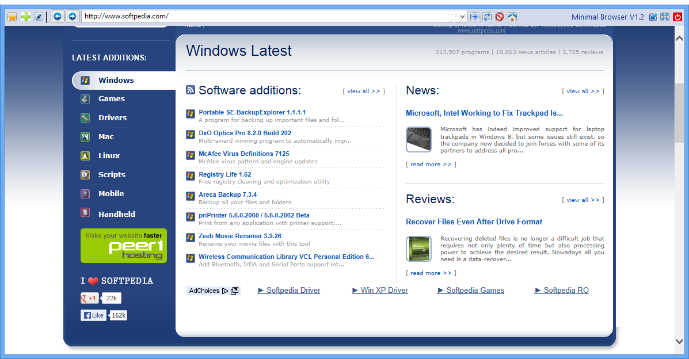Click the Google +1 button
Viewport: 689px width, 359px height.
pyautogui.click(x=89, y=299)
